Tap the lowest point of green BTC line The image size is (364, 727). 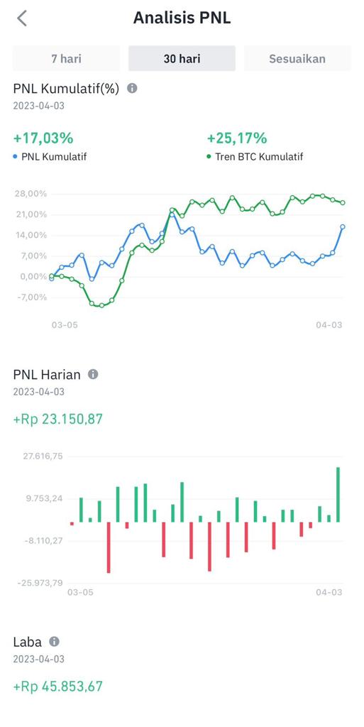(x=102, y=305)
